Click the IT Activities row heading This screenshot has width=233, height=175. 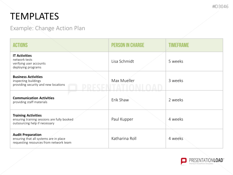[22, 56]
